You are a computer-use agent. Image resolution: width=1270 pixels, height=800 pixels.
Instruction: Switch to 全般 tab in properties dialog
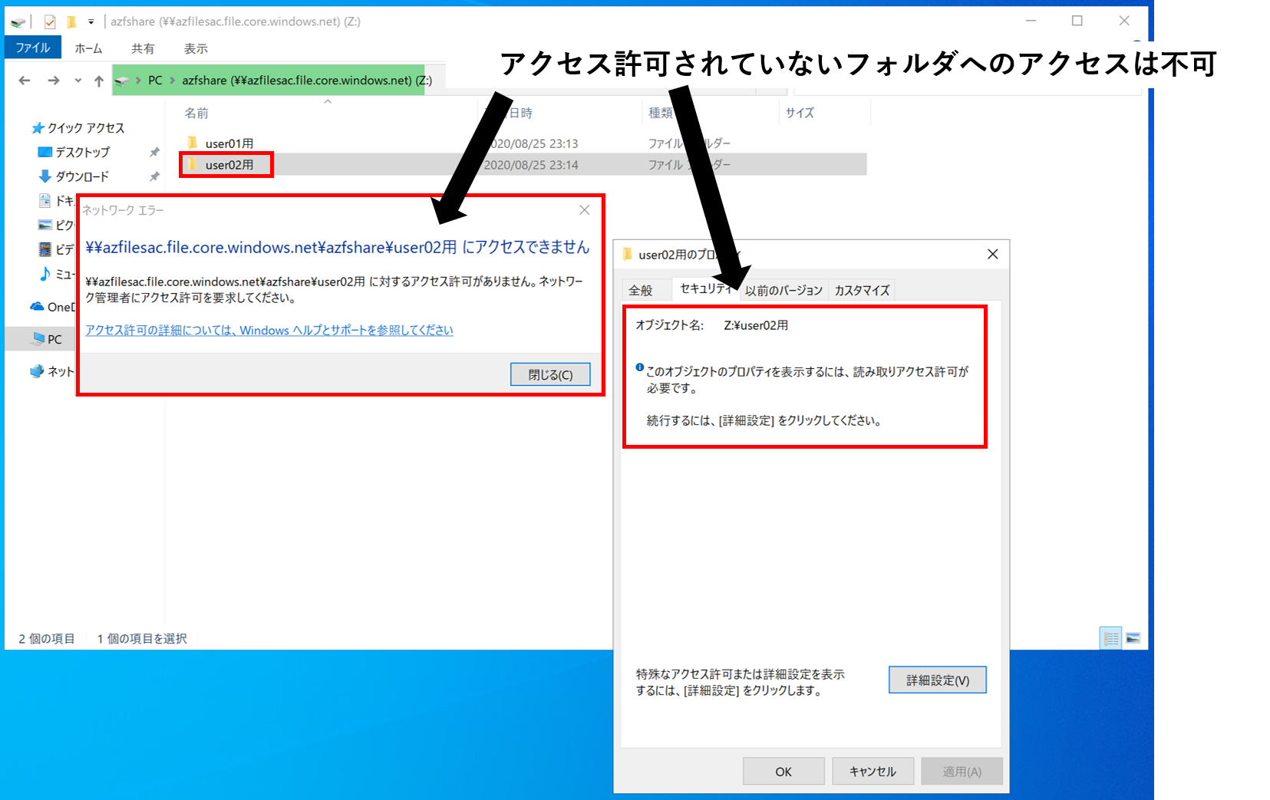tap(641, 290)
